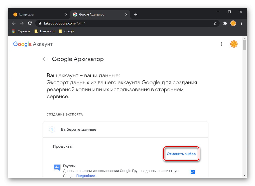The width and height of the screenshot is (255, 186).
Task: Click the page scrollbar thumb
Action: (244, 45)
